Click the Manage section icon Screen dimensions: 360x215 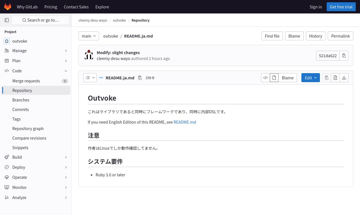[x=7, y=50]
